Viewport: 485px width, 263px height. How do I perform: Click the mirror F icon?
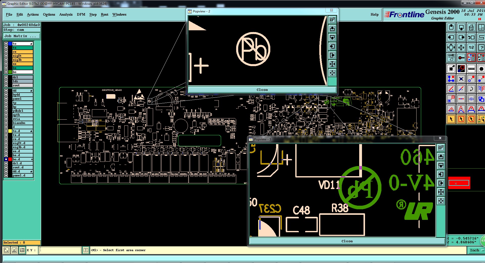(x=481, y=89)
